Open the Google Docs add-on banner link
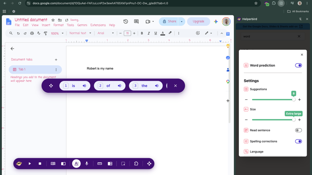The width and height of the screenshot is (312, 175). 273,27
